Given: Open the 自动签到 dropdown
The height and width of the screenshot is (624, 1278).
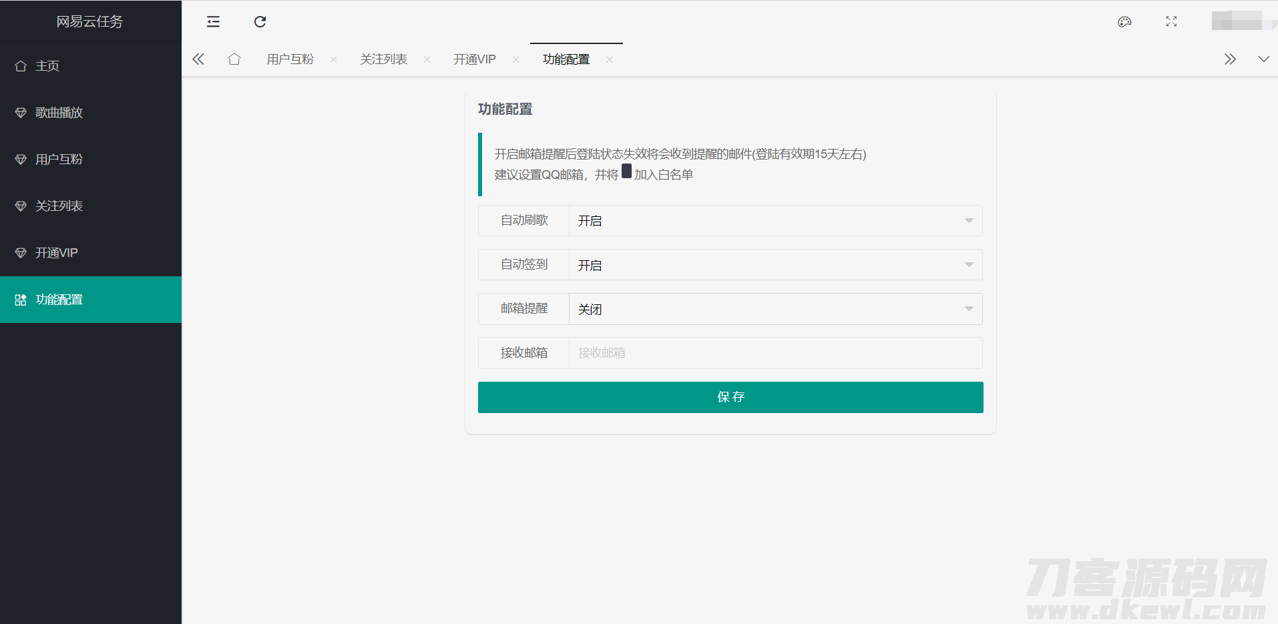Looking at the screenshot, I should pos(775,265).
